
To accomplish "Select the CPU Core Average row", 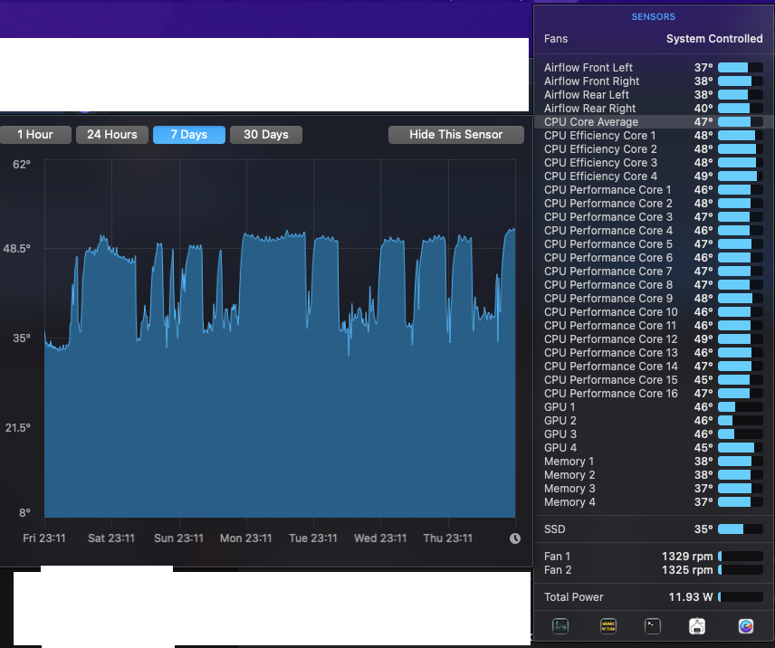I will click(654, 122).
